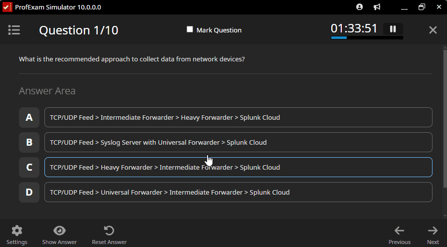Open the question list menu icon
The height and width of the screenshot is (247, 447).
[14, 30]
